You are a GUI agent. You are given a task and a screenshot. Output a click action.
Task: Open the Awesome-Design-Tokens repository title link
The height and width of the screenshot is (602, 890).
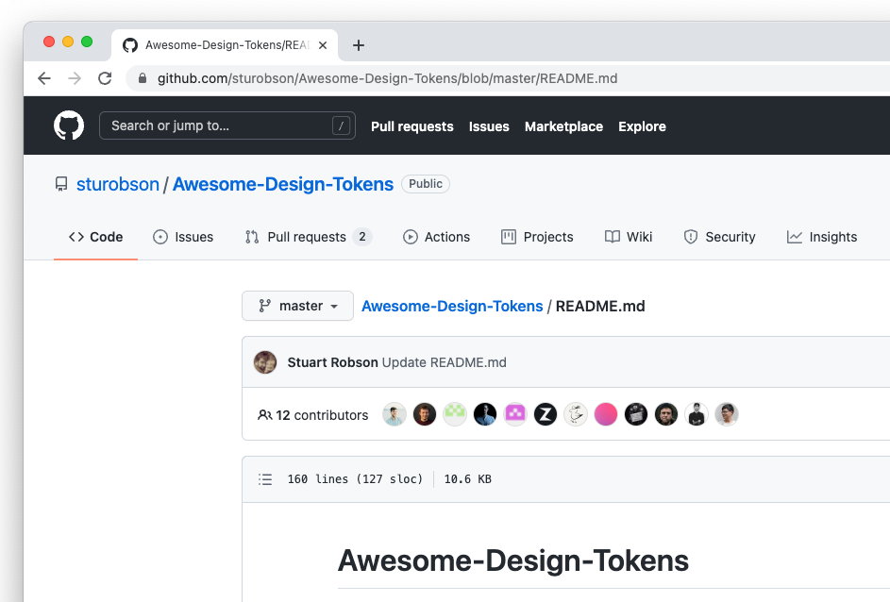point(282,184)
